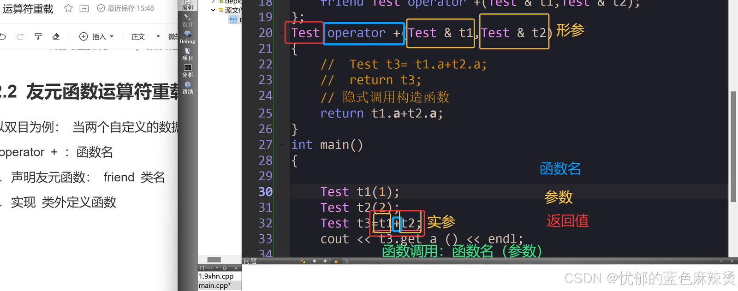This screenshot has height=291, width=738.
Task: Open 帮助 mode in Qt Creator sidebar
Action: (188, 88)
